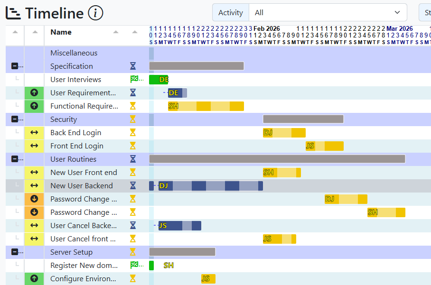Open the User Cancel Backend task row

tap(83, 226)
